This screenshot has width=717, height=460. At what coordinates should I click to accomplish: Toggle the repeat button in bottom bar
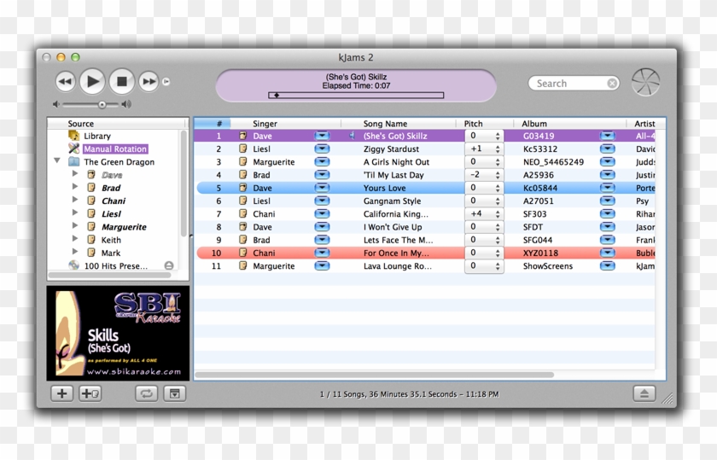(146, 393)
